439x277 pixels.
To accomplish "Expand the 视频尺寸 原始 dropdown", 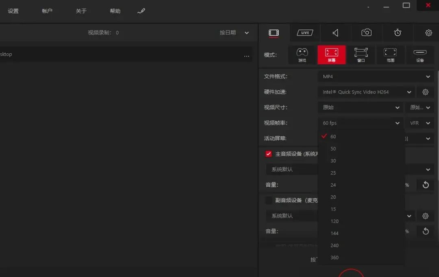I will 361,107.
